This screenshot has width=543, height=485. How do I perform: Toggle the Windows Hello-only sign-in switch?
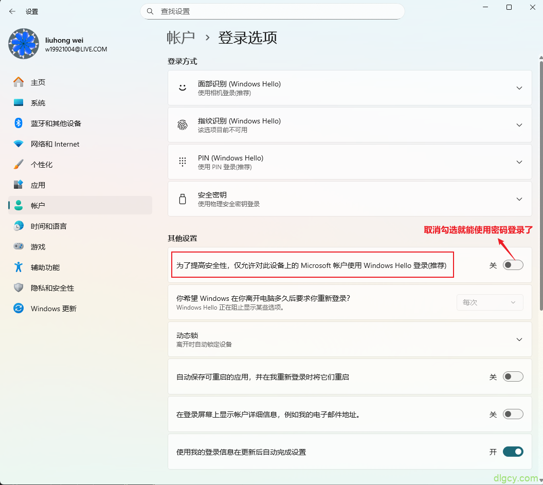pyautogui.click(x=513, y=265)
